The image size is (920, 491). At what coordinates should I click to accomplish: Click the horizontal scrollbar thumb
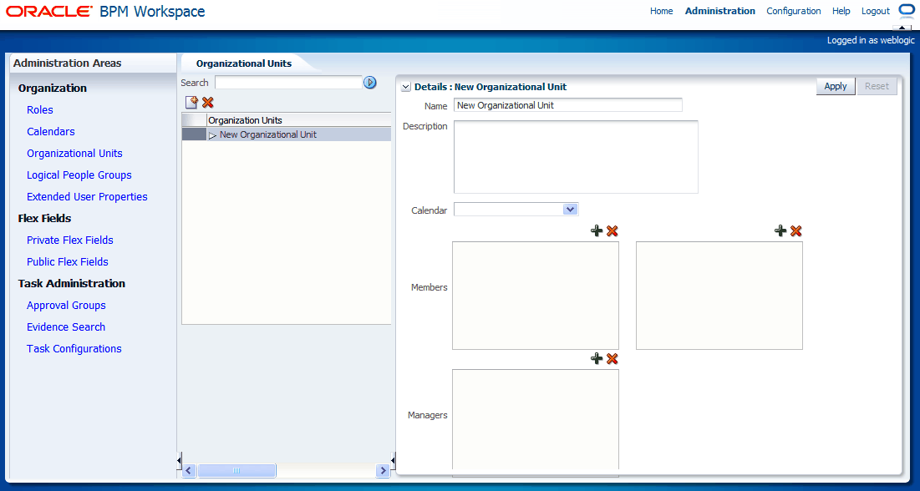point(236,470)
